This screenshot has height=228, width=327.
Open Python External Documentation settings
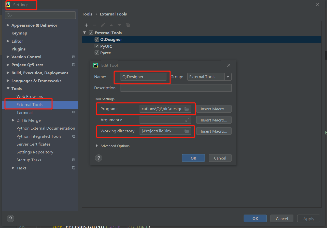[46, 128]
